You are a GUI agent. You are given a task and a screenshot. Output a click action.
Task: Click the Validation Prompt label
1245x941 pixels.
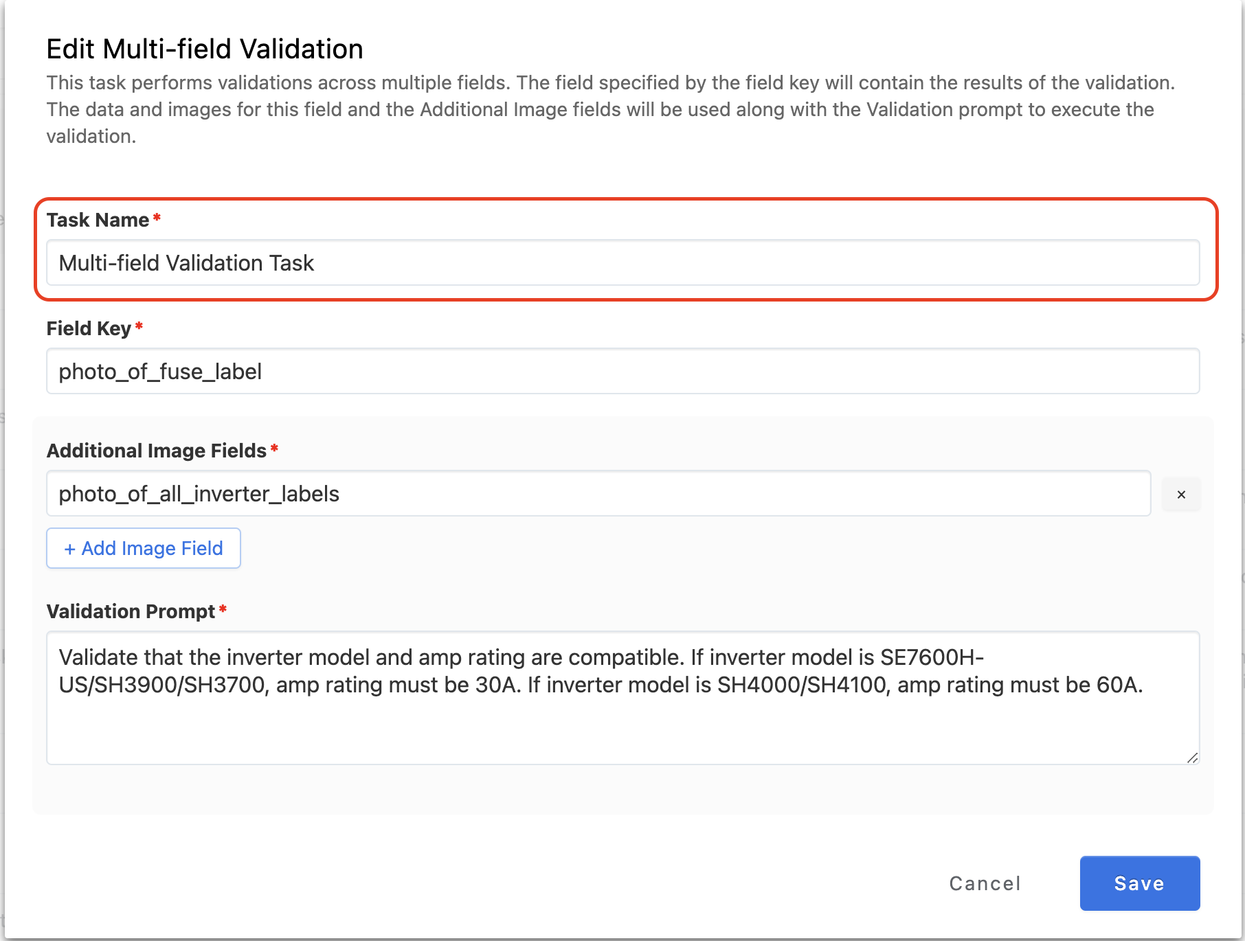tap(131, 611)
